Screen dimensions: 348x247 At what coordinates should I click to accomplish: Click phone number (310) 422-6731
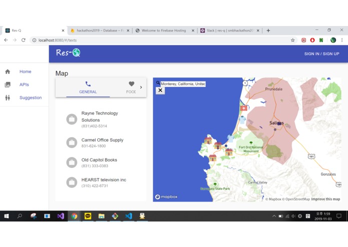tap(95, 186)
